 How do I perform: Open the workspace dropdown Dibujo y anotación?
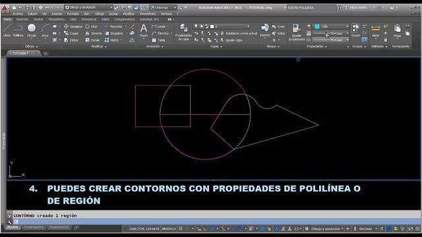88,7
